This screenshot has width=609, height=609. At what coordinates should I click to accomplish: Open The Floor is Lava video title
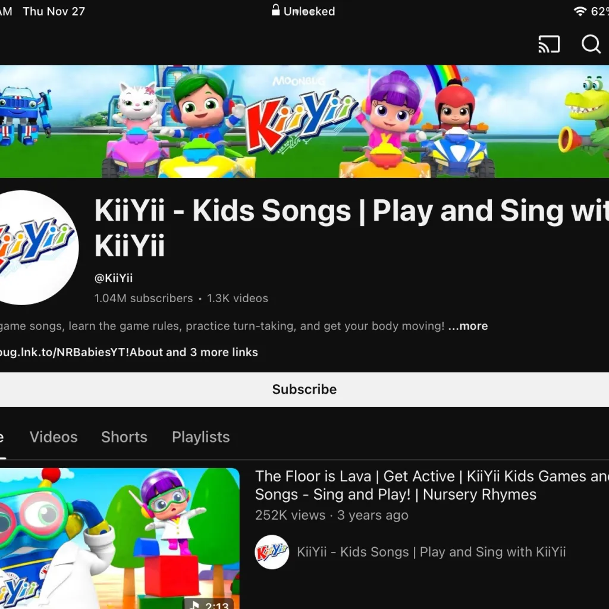click(x=432, y=485)
